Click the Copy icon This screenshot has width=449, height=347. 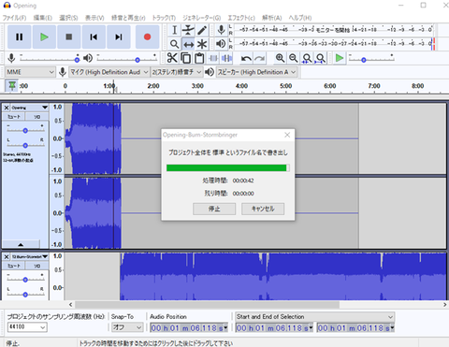tap(186, 58)
